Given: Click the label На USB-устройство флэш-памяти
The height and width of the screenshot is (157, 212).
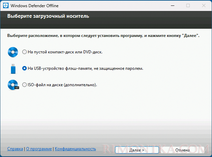Looking at the screenshot, I should [x=85, y=68].
